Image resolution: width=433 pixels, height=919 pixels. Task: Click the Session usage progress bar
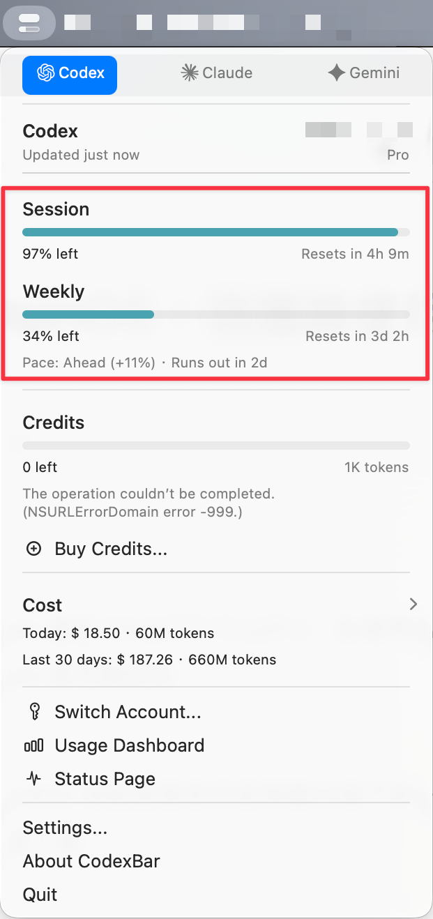[x=216, y=232]
